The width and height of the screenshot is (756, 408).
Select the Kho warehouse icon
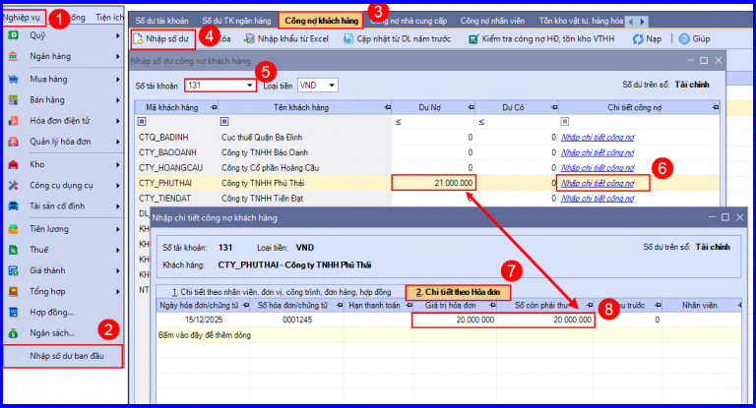[x=13, y=165]
